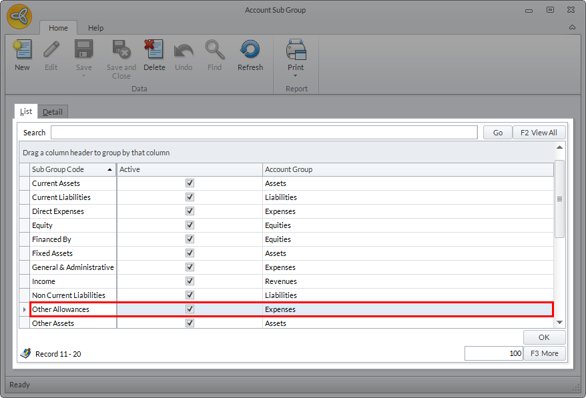
Task: Uncheck Active checkbox for Income row
Action: tap(190, 281)
